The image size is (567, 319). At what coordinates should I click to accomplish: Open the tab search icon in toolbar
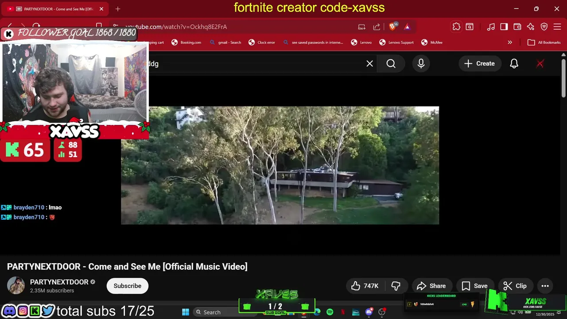point(470,27)
